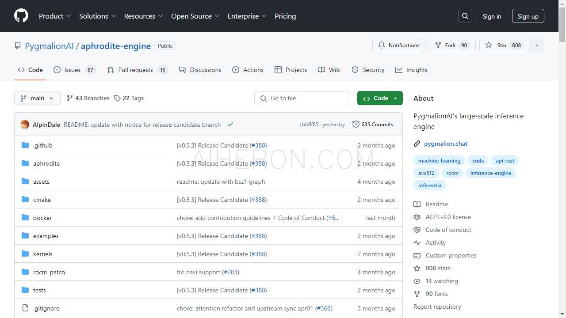The image size is (566, 318).
Task: Click the pygmalion.chat link icon
Action: [x=417, y=144]
